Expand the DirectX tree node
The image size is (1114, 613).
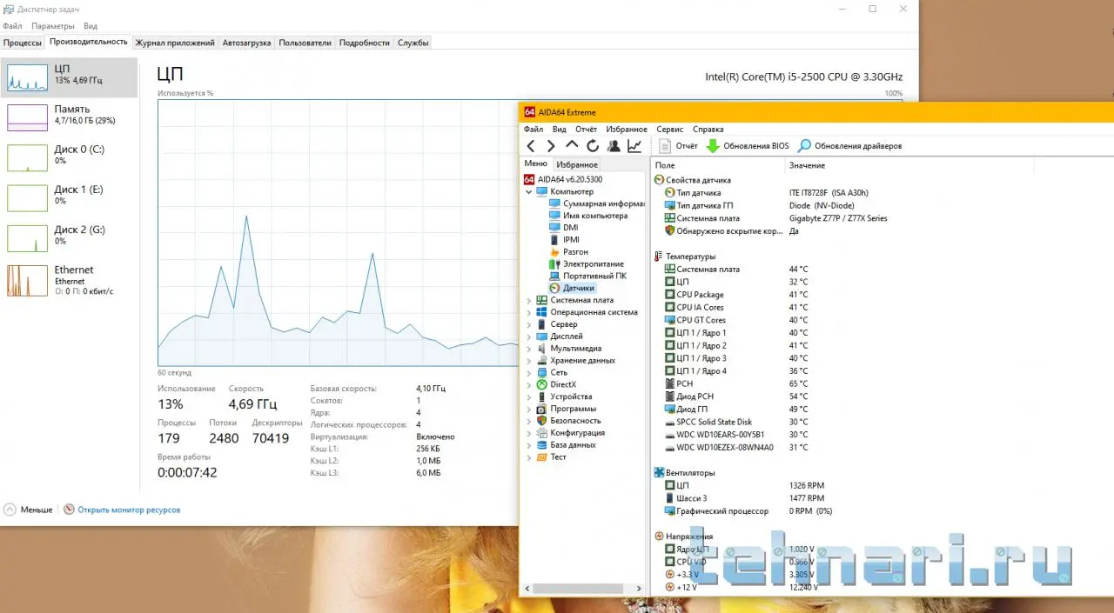528,384
